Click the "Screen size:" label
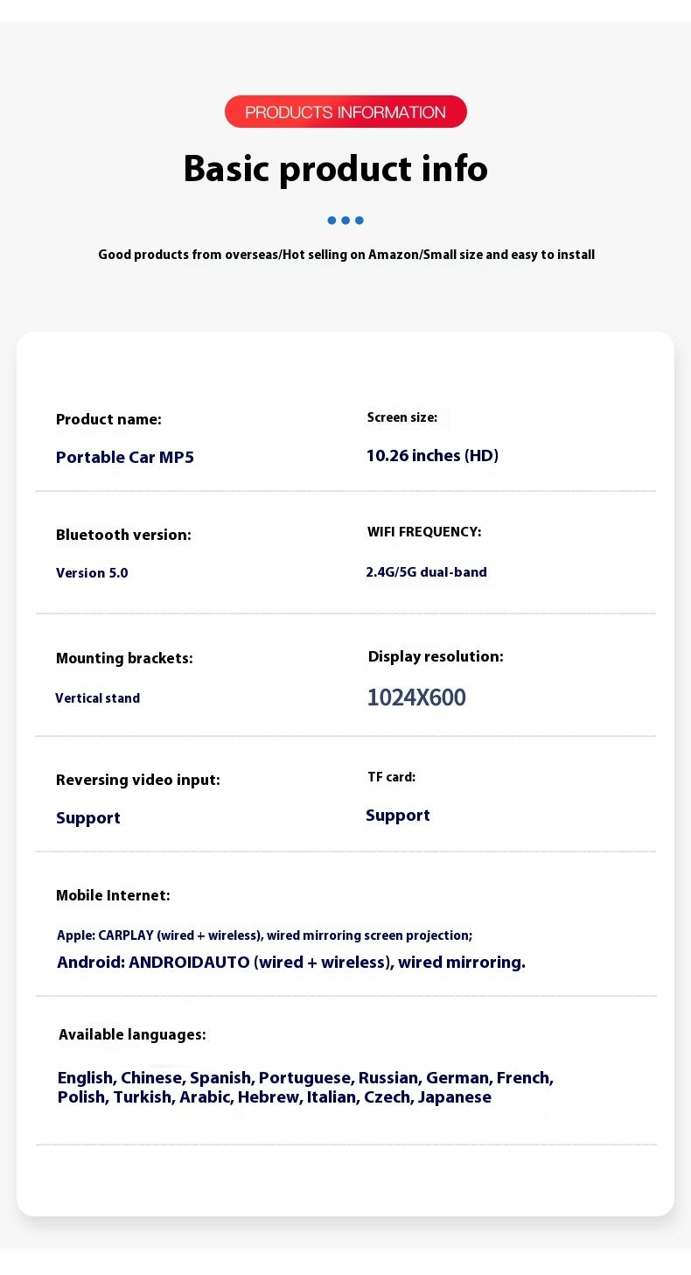 pos(402,417)
